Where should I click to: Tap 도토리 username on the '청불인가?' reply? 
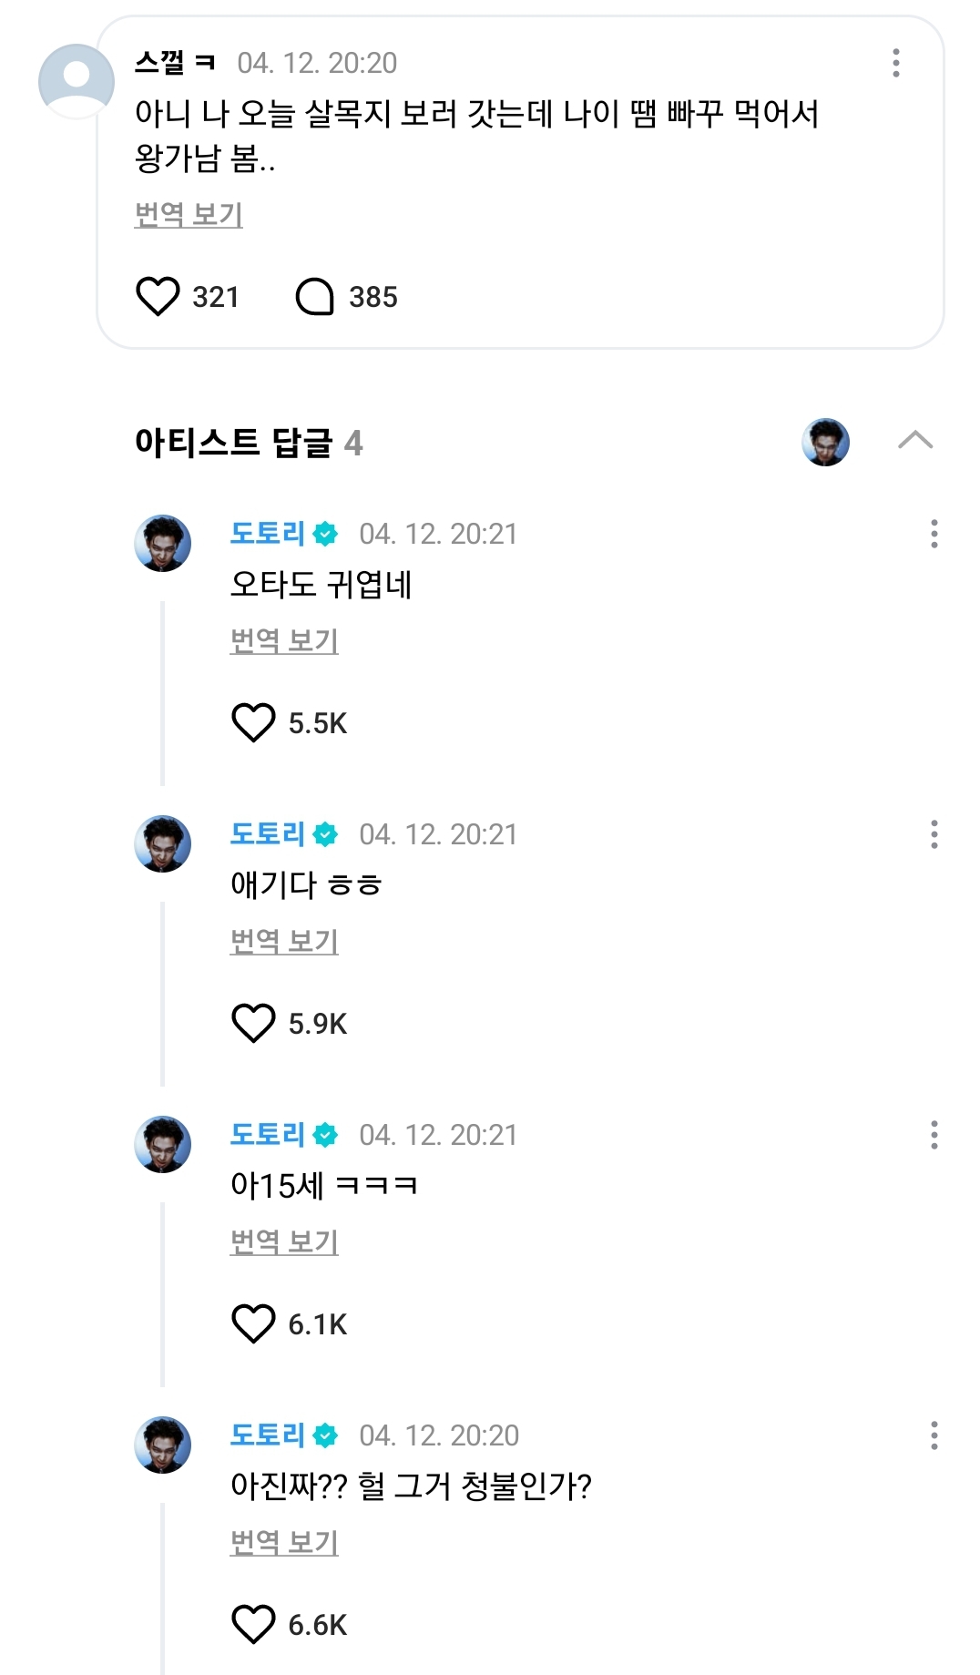pos(267,1435)
